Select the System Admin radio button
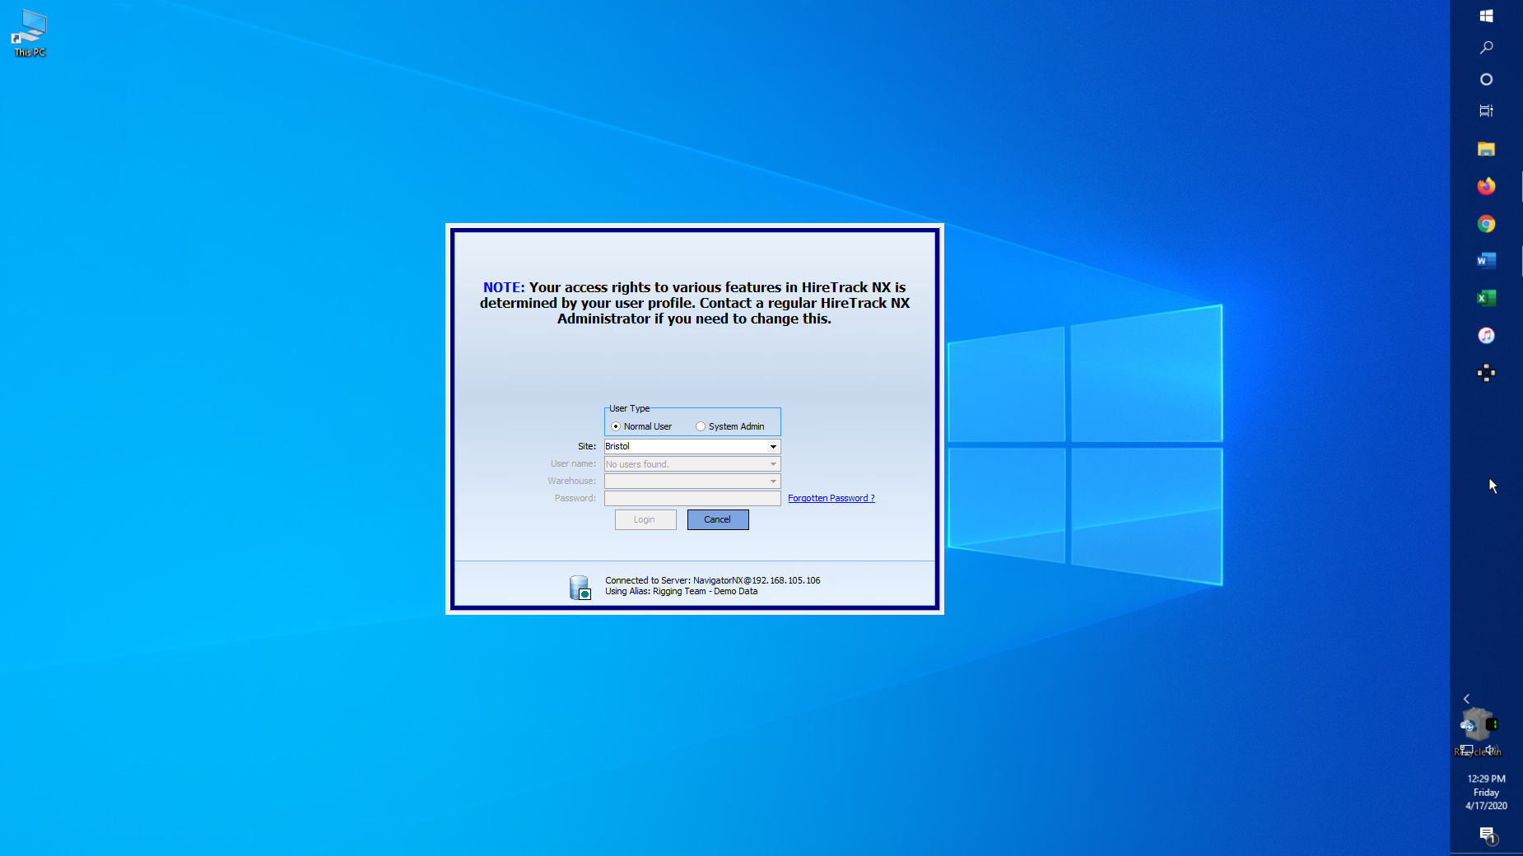Screen dimensions: 1523x856 coord(701,426)
